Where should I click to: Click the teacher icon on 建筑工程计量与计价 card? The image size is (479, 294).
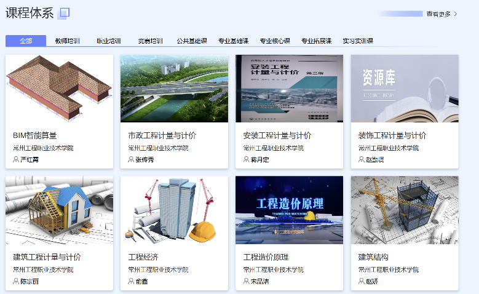point(16,281)
